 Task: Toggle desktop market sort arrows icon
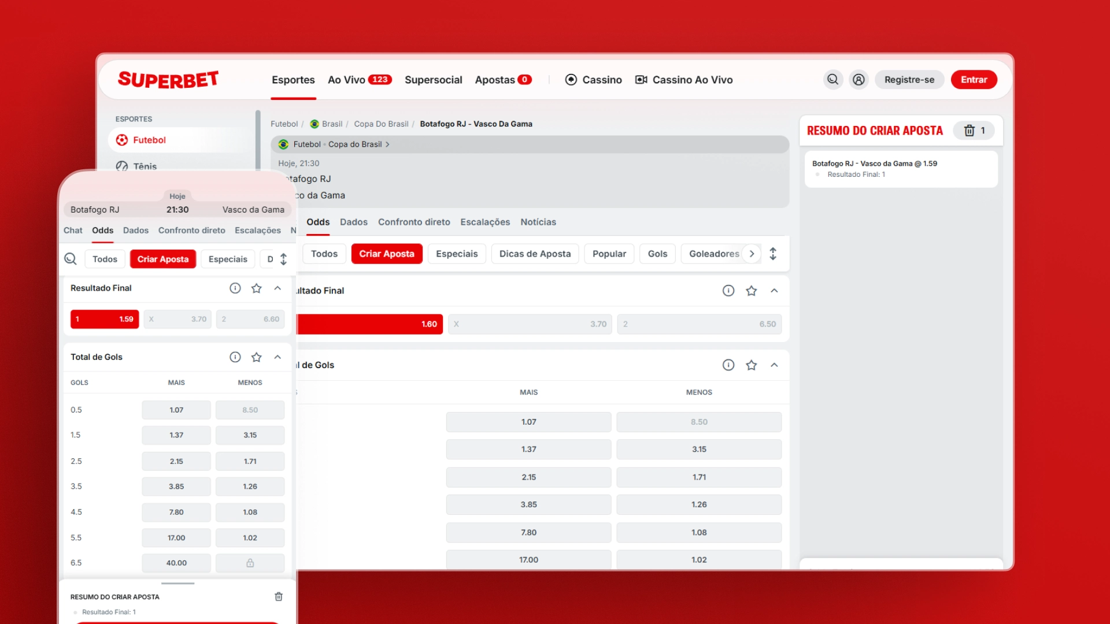coord(773,254)
